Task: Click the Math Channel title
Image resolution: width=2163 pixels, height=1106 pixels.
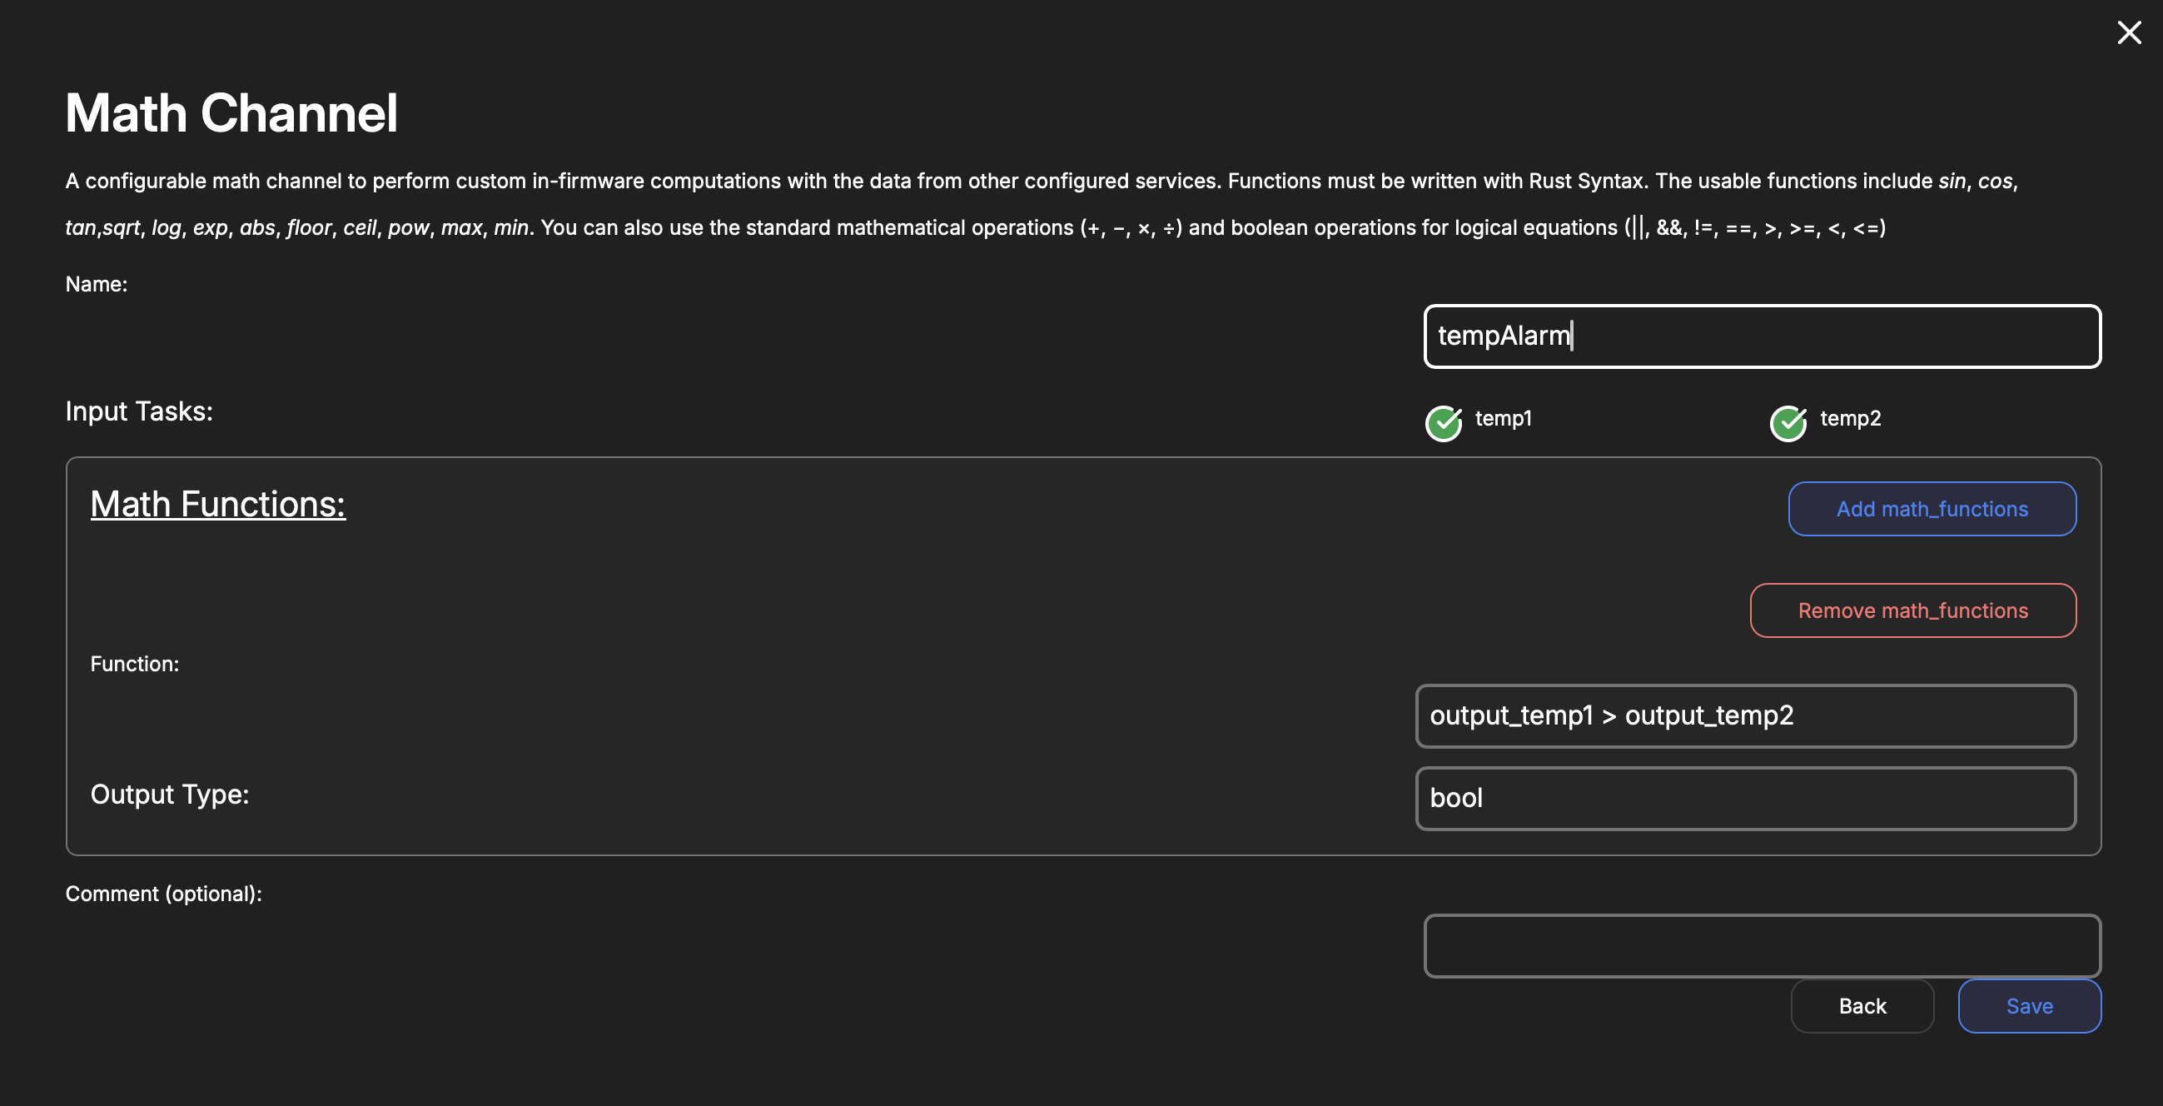Action: (x=231, y=112)
